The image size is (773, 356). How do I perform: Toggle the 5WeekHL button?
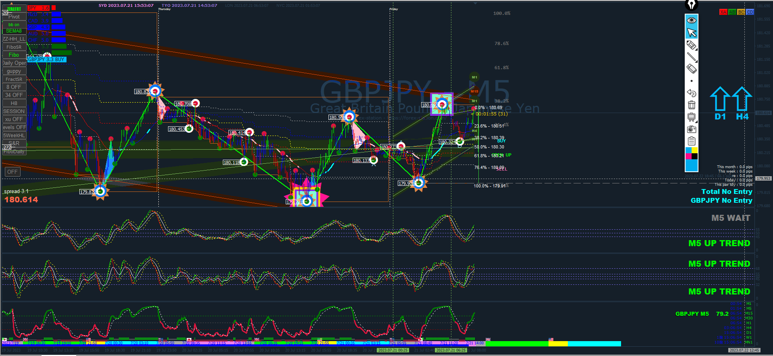click(x=14, y=136)
